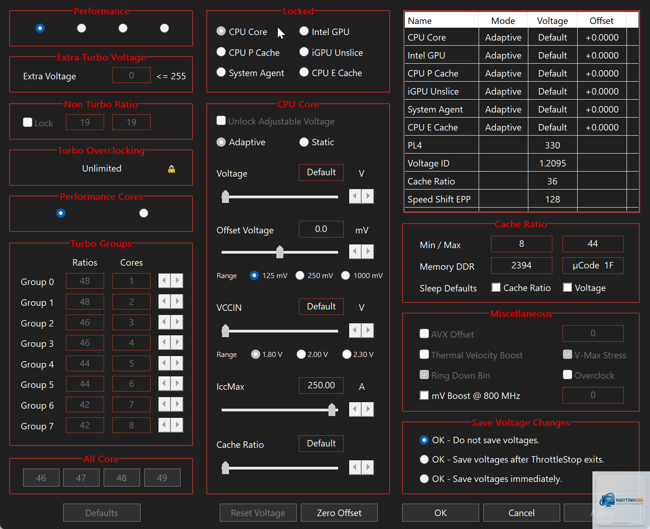Click the Zero Offset button
The image size is (650, 529).
339,513
